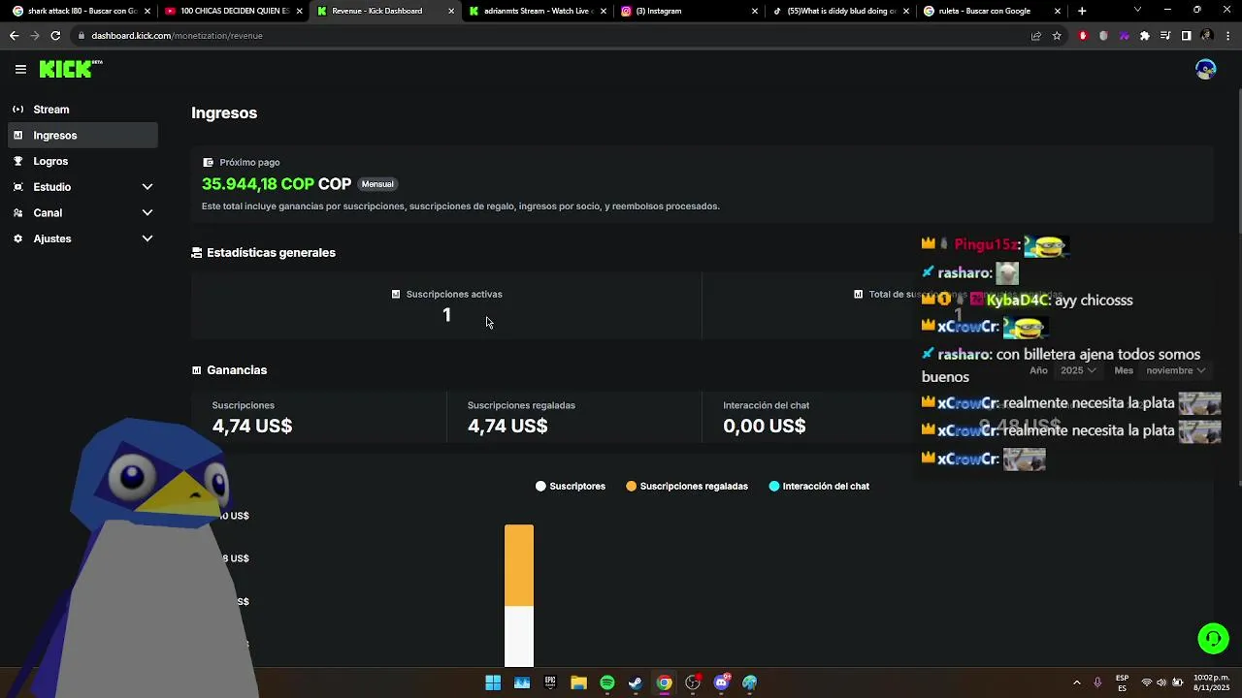The height and width of the screenshot is (698, 1242).
Task: Click the site information icon in address bar
Action: 82,36
